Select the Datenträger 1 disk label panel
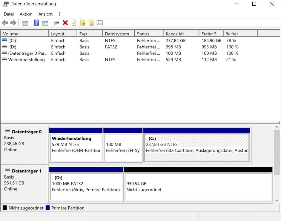Image resolution: width=281 pixels, height=221 pixels. [24, 184]
